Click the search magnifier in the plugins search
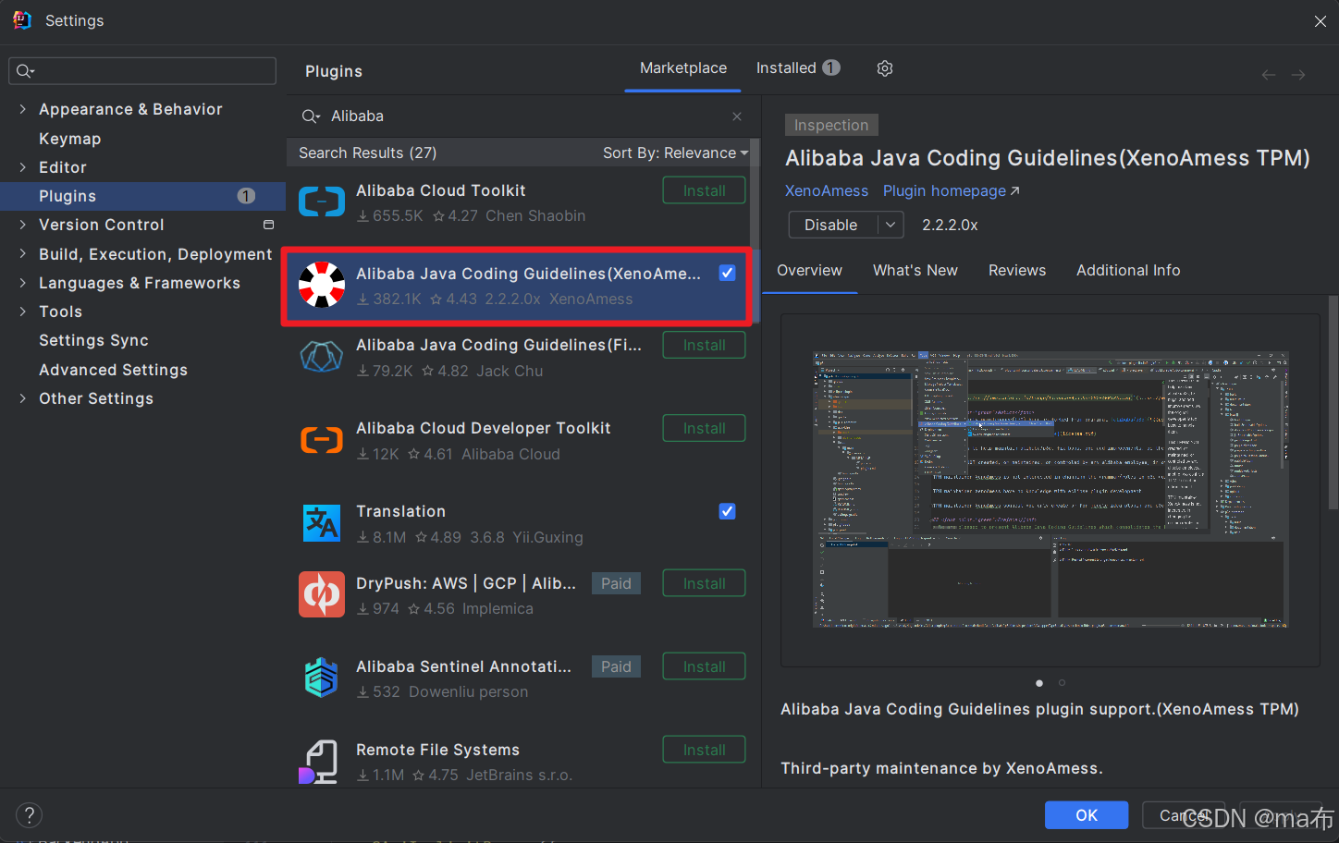 [x=311, y=116]
